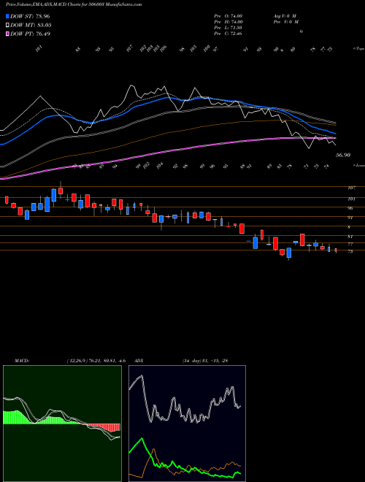The width and height of the screenshot is (365, 482).
Task: Click the thick blue short-term EMA line
Action: pos(166,97)
